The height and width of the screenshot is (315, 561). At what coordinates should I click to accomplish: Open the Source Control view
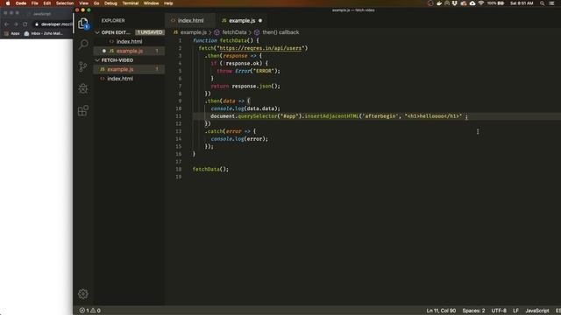[83, 66]
